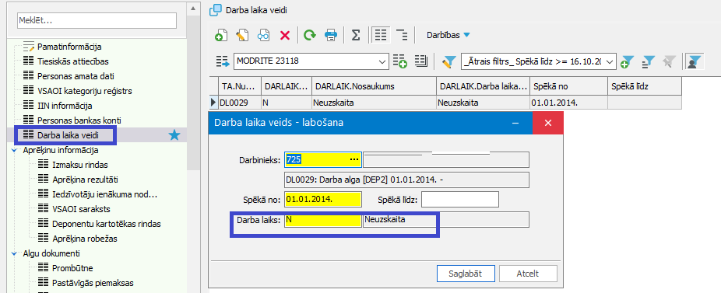
Task: Close the Darba laika veids - labošana dialog
Action: 547,123
